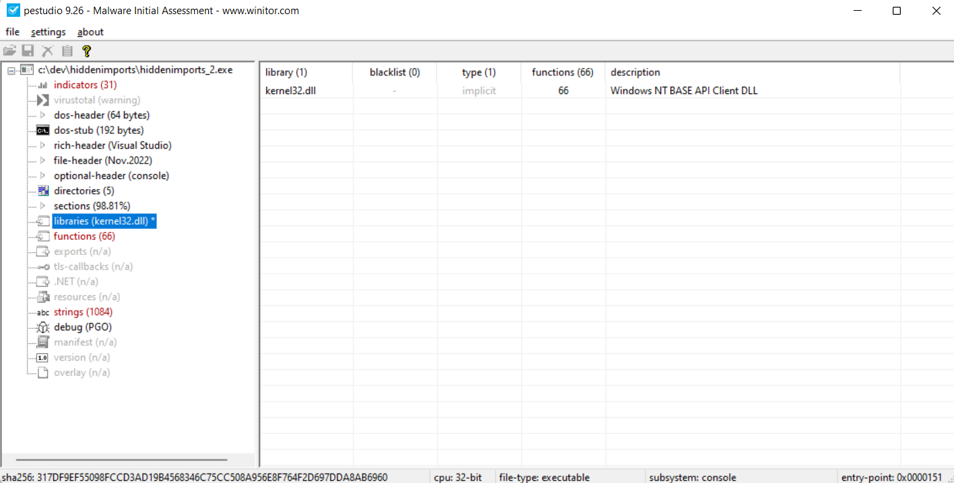Screen dimensions: 954x483
Task: Click the .NET node icon
Action: coord(42,282)
